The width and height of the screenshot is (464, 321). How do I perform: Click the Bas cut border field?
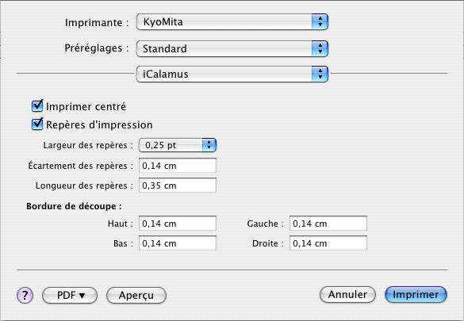[x=178, y=243]
